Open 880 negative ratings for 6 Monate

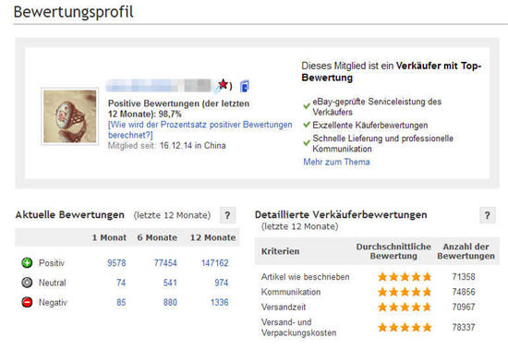coord(170,302)
